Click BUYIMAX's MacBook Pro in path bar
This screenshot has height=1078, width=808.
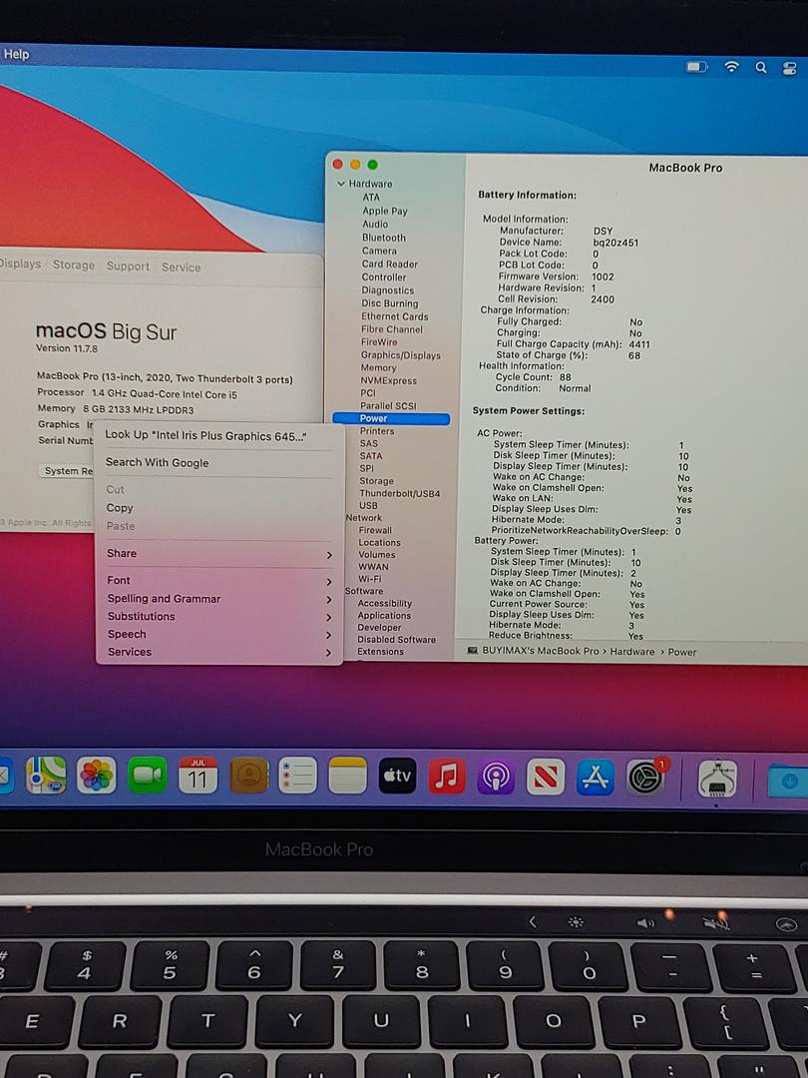pos(533,651)
